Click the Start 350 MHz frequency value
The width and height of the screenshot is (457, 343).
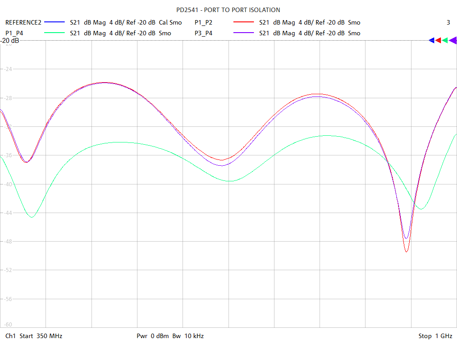tap(41, 336)
